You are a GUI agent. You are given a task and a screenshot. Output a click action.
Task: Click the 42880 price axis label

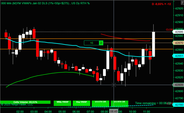pyautogui.click(x=179, y=36)
